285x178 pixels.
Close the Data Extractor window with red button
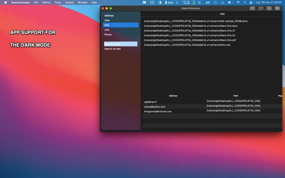coord(103,8)
